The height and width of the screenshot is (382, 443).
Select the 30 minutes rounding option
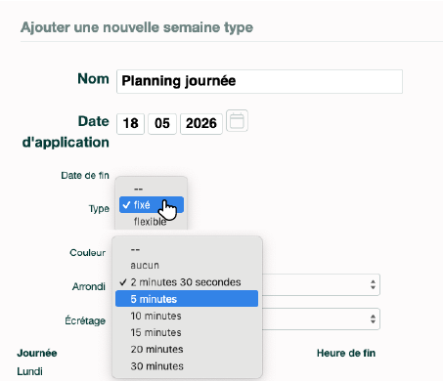click(187, 366)
